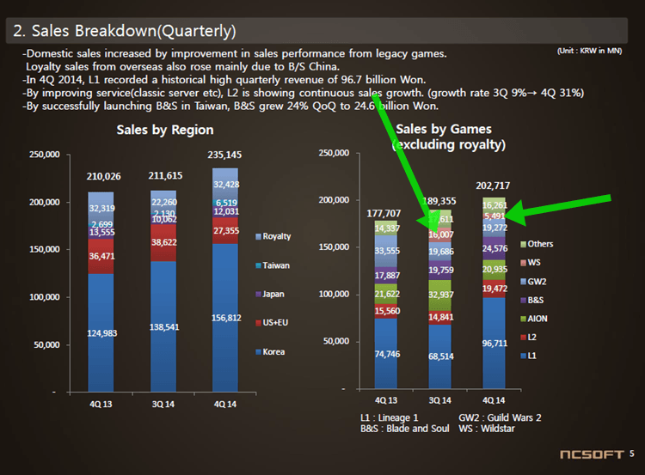Click the GW2 legend color swatch
This screenshot has height=475, width=645.
click(523, 282)
